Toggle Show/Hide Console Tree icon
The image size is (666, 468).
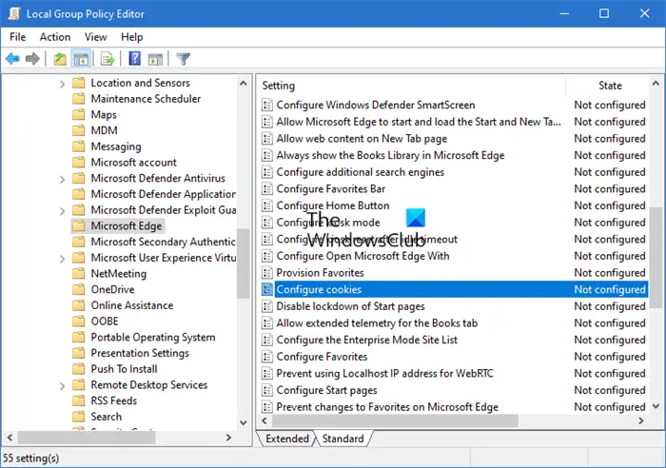pyautogui.click(x=81, y=59)
